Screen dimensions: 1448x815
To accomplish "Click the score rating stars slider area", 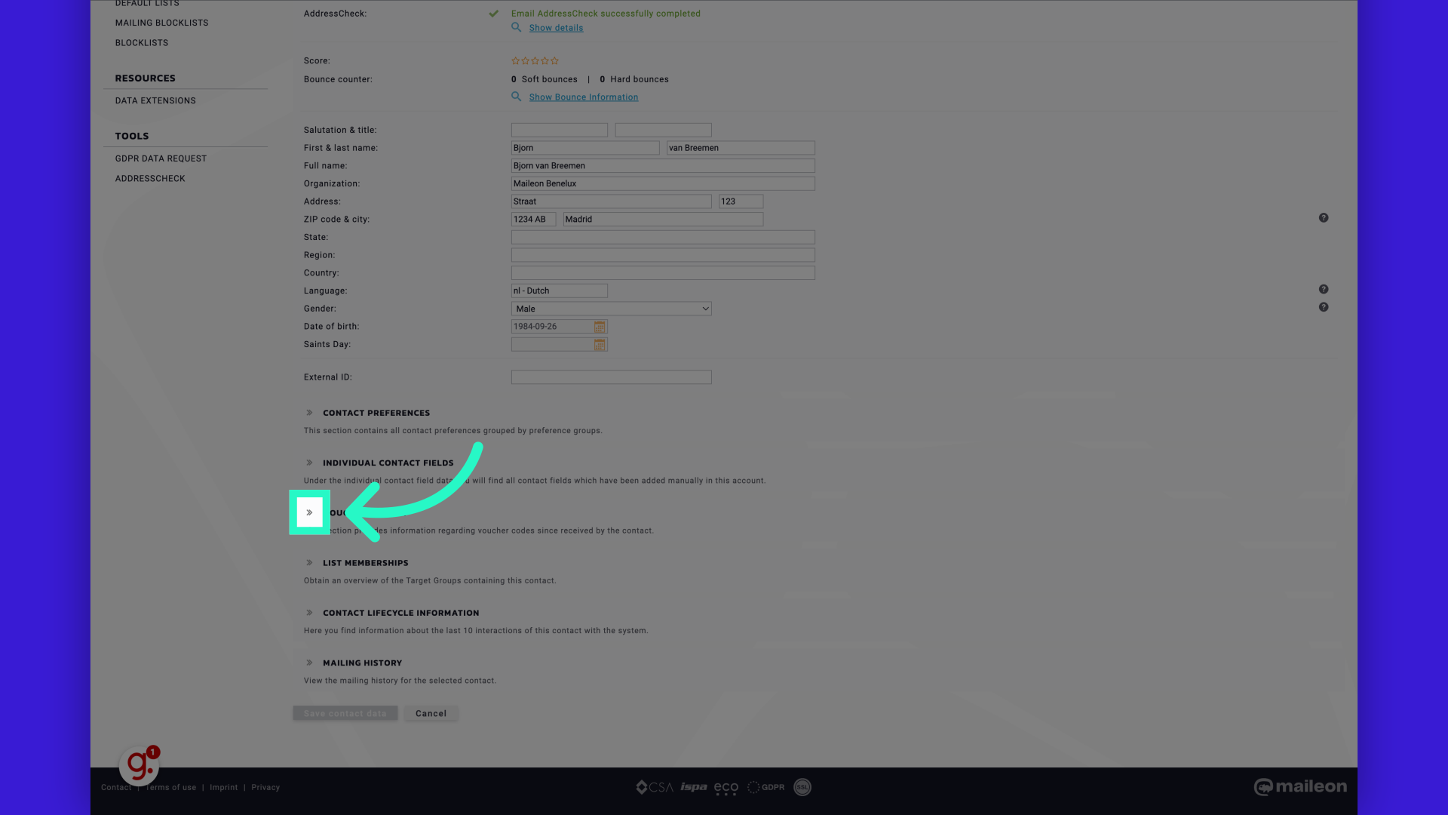I will pyautogui.click(x=535, y=60).
